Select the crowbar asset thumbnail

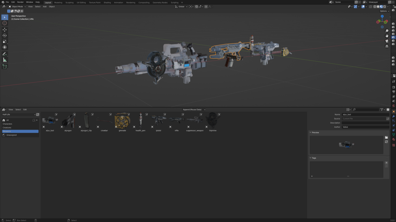point(104,121)
